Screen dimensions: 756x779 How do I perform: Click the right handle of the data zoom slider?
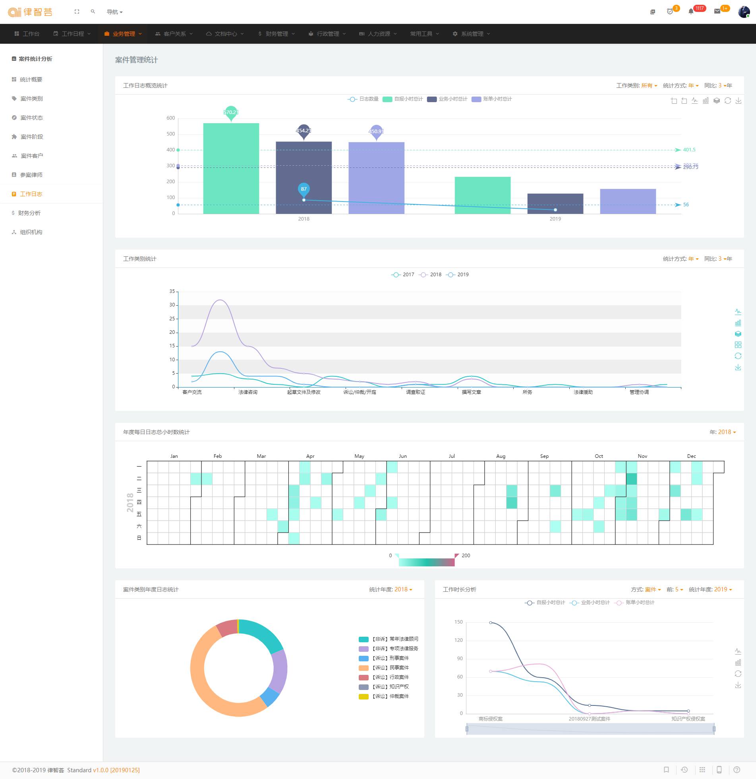tap(714, 729)
